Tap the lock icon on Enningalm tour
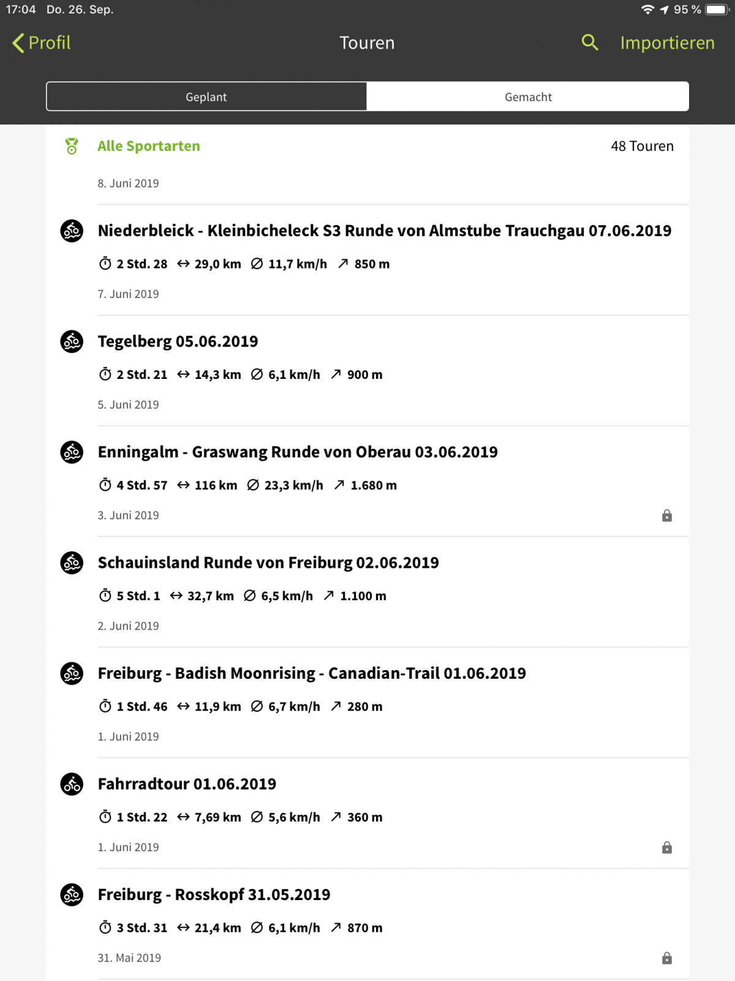 tap(667, 516)
